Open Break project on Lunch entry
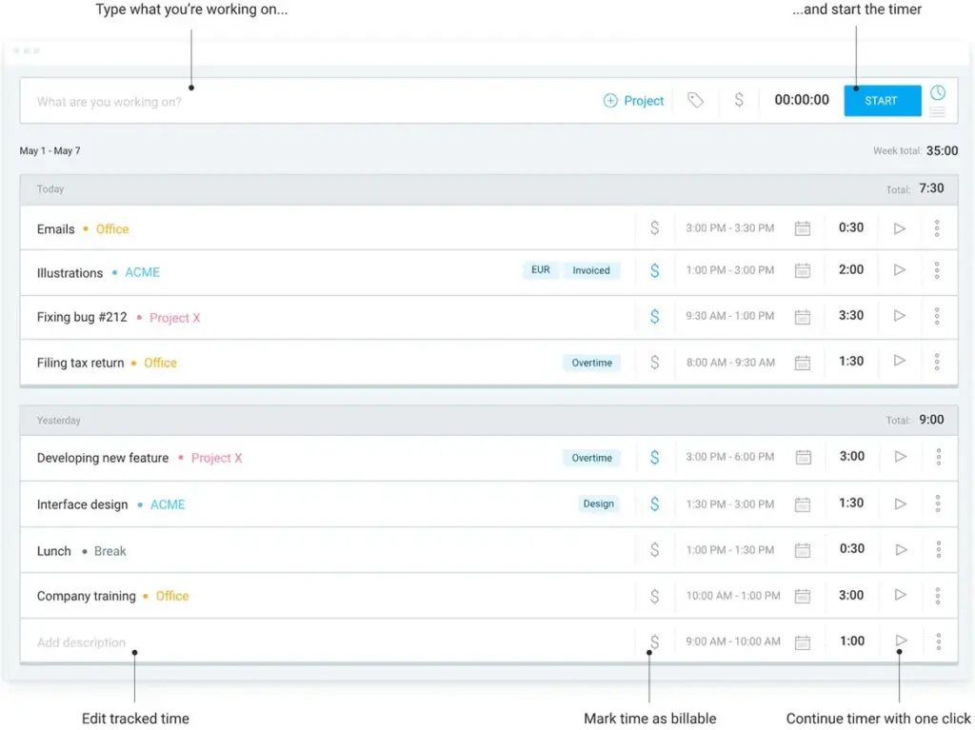This screenshot has height=730, width=975. click(x=110, y=551)
